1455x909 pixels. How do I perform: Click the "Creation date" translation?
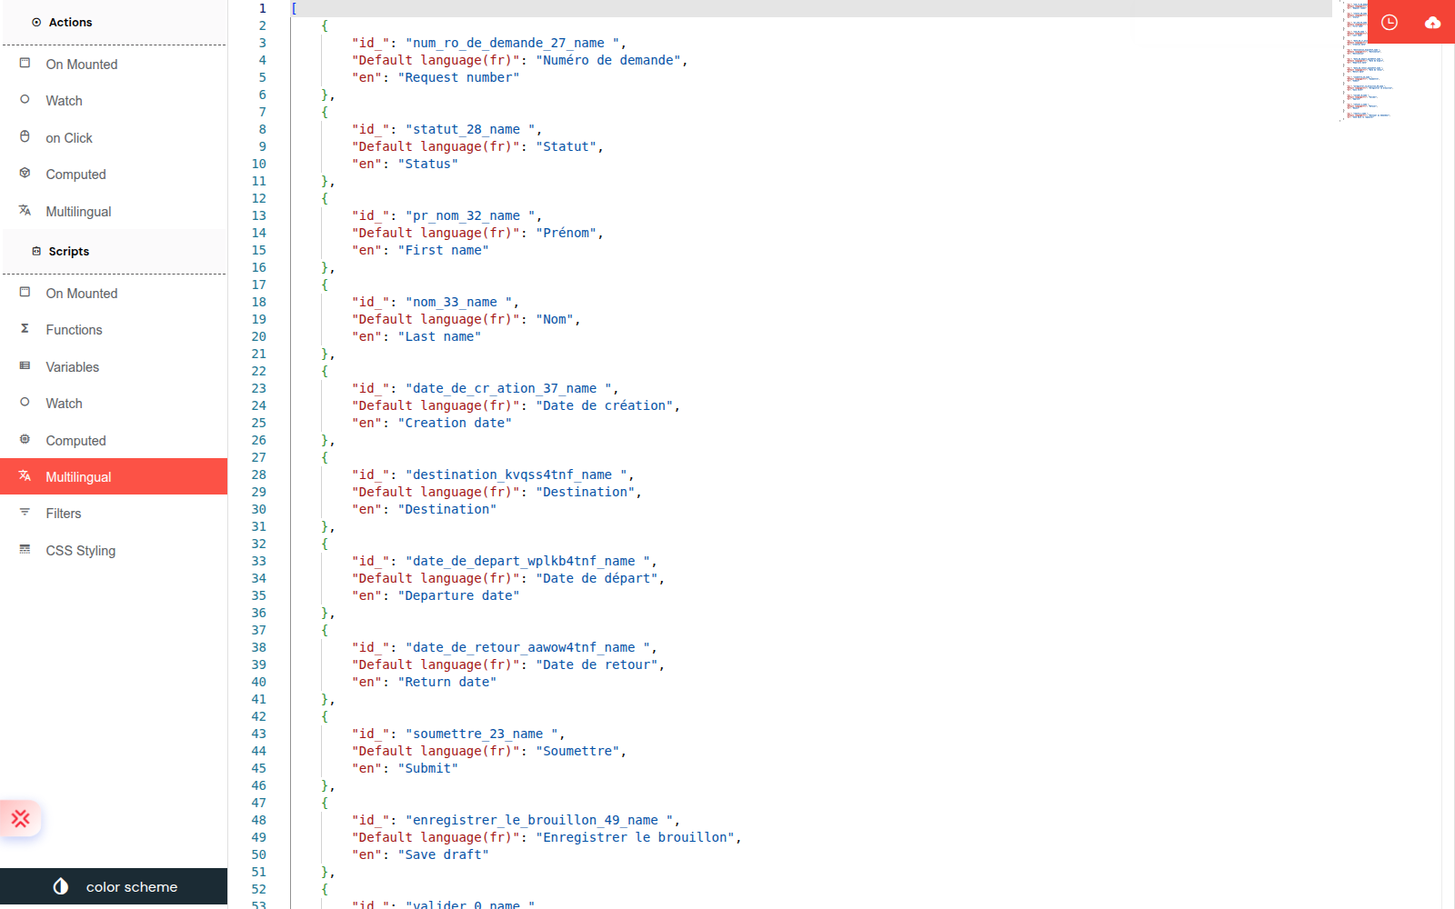coord(455,424)
